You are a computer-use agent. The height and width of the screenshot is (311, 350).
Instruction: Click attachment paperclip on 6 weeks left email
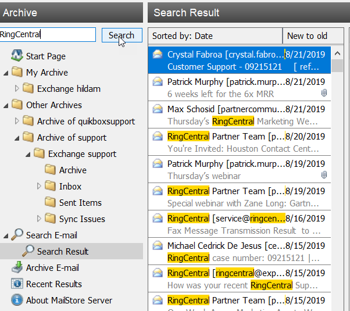[x=324, y=94]
